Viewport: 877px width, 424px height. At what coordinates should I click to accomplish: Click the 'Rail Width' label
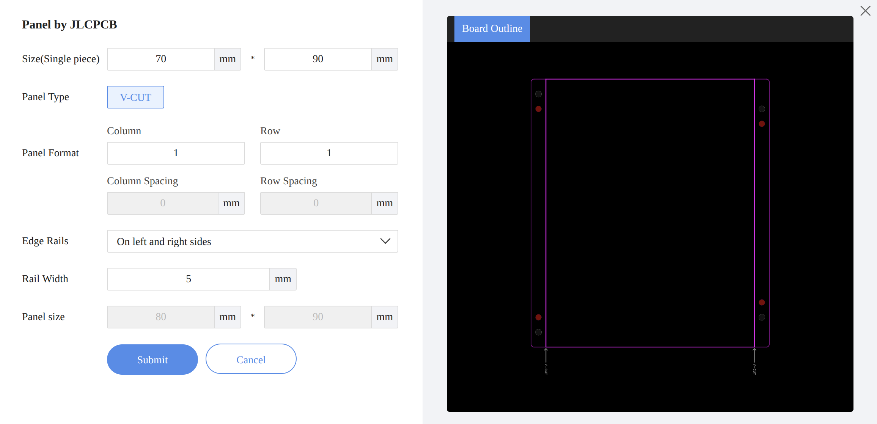pos(45,279)
